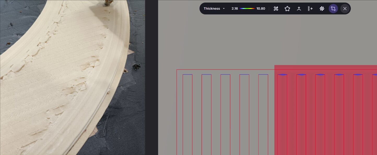The image size is (377, 155).
Task: Toggle the diagonal stripes hatch icon
Action: pyautogui.click(x=322, y=9)
